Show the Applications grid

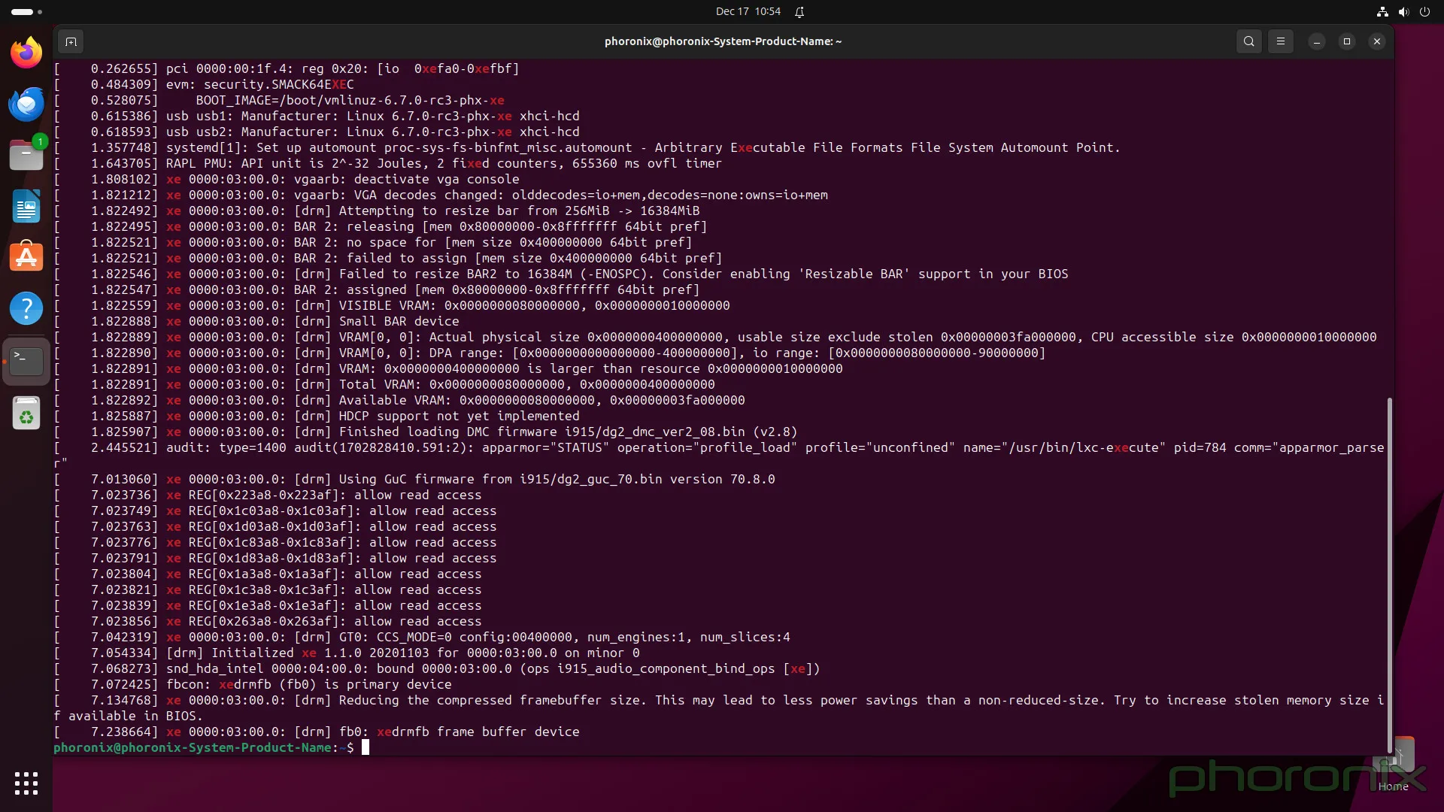pos(25,783)
